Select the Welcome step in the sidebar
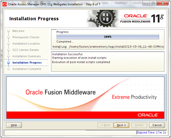 point(18,31)
